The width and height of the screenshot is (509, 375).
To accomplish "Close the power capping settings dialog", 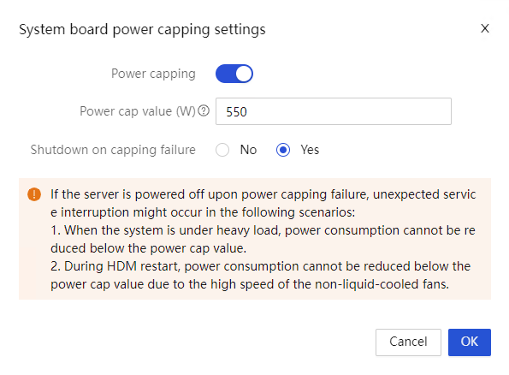I will click(x=485, y=28).
